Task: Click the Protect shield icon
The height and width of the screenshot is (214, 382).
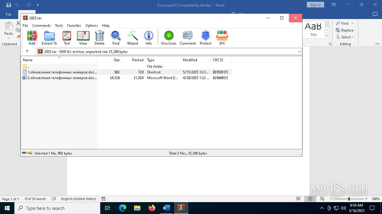Action: (x=206, y=38)
